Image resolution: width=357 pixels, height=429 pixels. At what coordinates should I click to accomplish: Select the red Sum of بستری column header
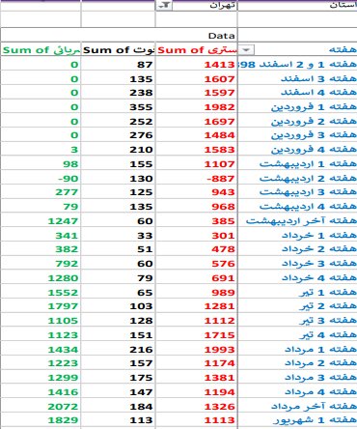tap(197, 50)
